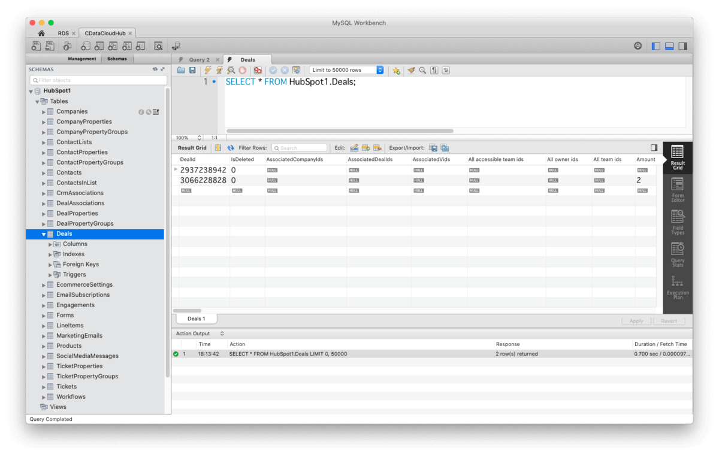Click the Save script floppy disk icon
Viewport: 719px width, 458px height.
pos(192,70)
